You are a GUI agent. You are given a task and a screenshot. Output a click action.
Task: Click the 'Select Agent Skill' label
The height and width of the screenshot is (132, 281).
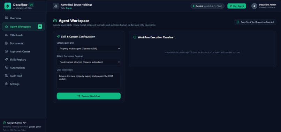pyautogui.click(x=65, y=43)
